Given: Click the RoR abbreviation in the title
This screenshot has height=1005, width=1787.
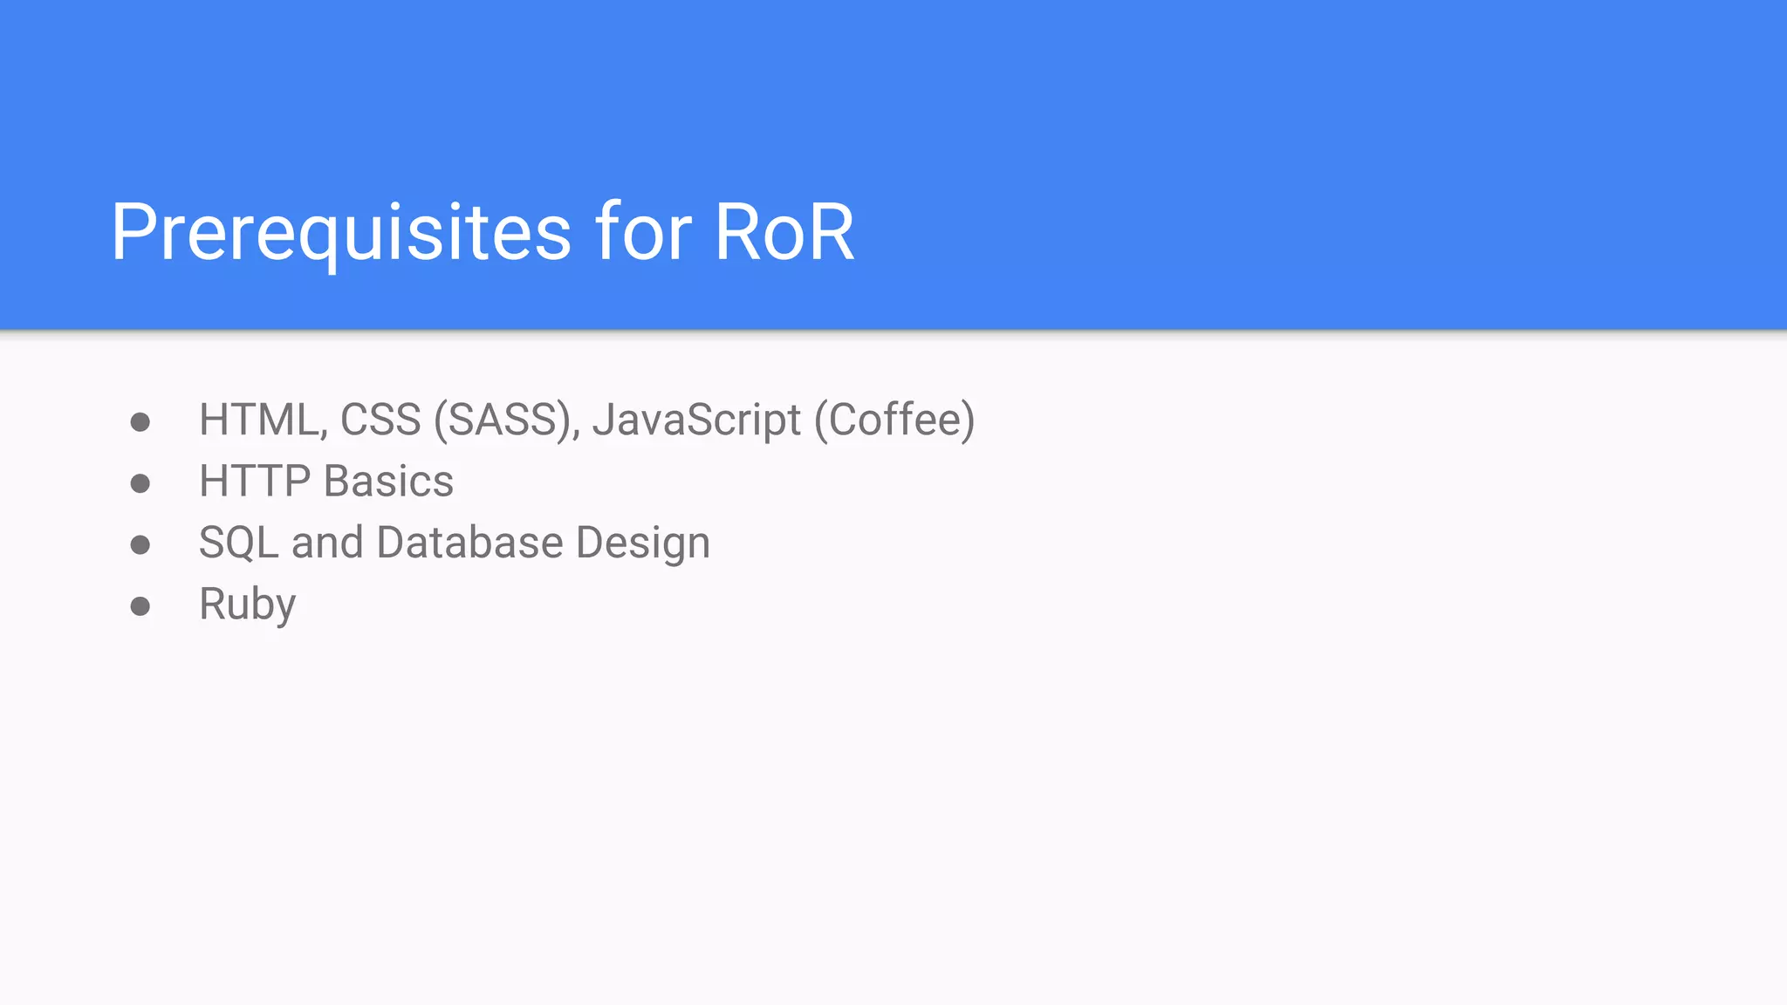Looking at the screenshot, I should click(784, 232).
